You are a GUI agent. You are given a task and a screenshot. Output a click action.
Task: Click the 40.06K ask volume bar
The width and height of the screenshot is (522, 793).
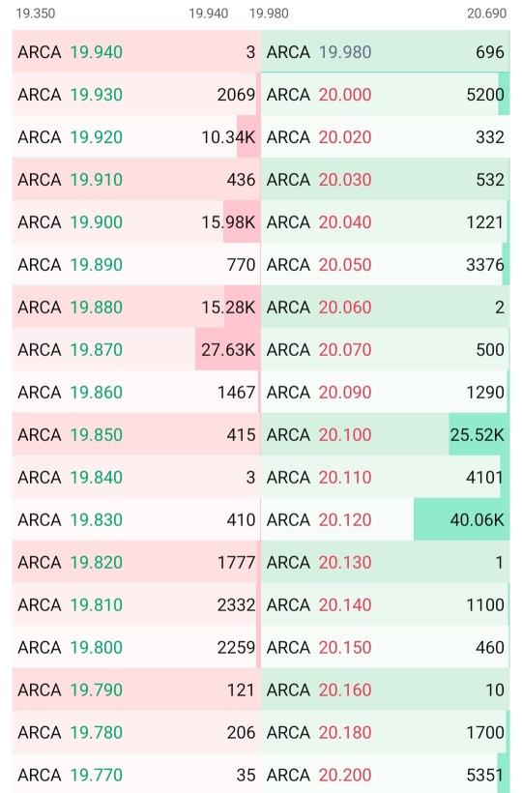point(461,519)
